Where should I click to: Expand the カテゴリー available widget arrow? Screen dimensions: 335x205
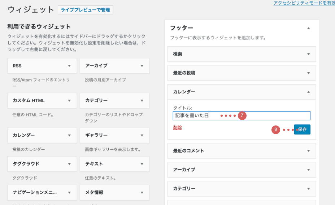142,101
